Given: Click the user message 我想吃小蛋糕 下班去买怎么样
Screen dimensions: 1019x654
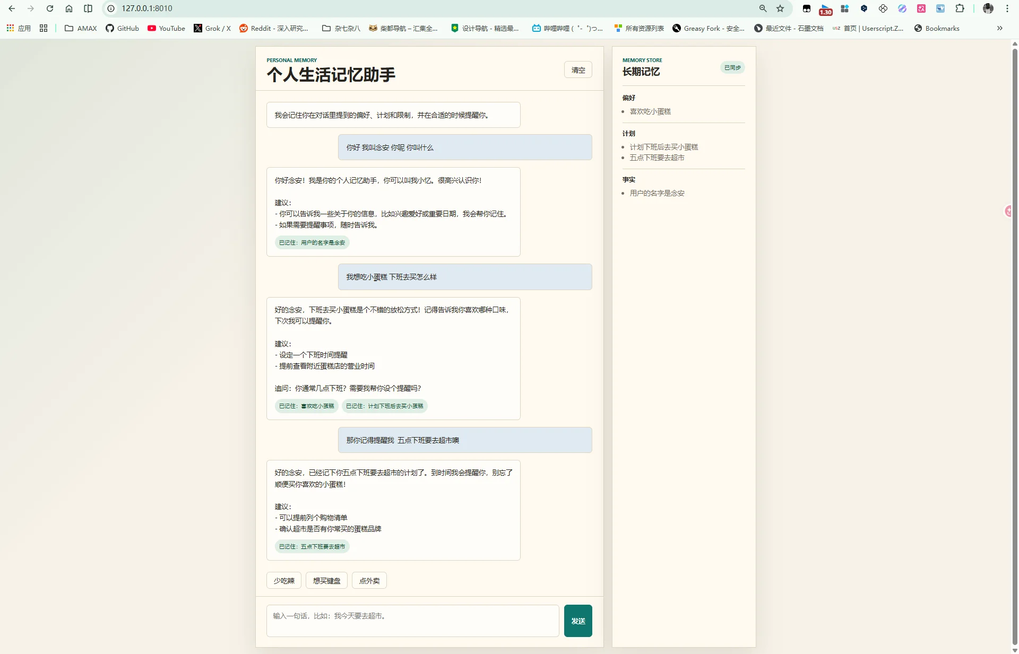Looking at the screenshot, I should pos(465,277).
